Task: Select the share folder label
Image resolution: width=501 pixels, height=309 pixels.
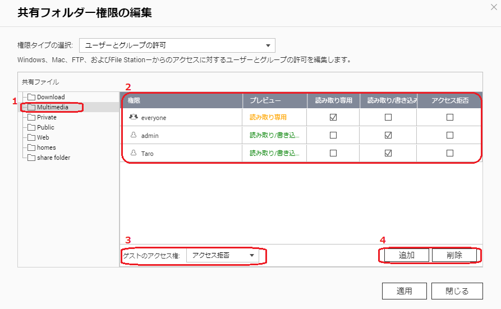Action: 54,158
